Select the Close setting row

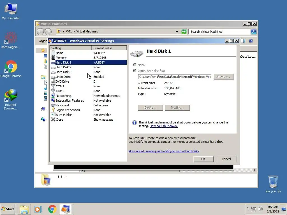pos(88,119)
